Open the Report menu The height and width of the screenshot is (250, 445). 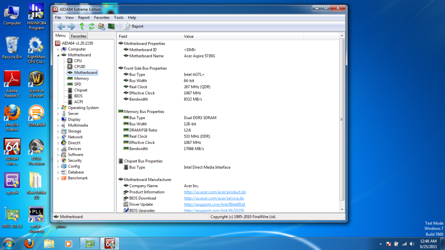coord(84,17)
